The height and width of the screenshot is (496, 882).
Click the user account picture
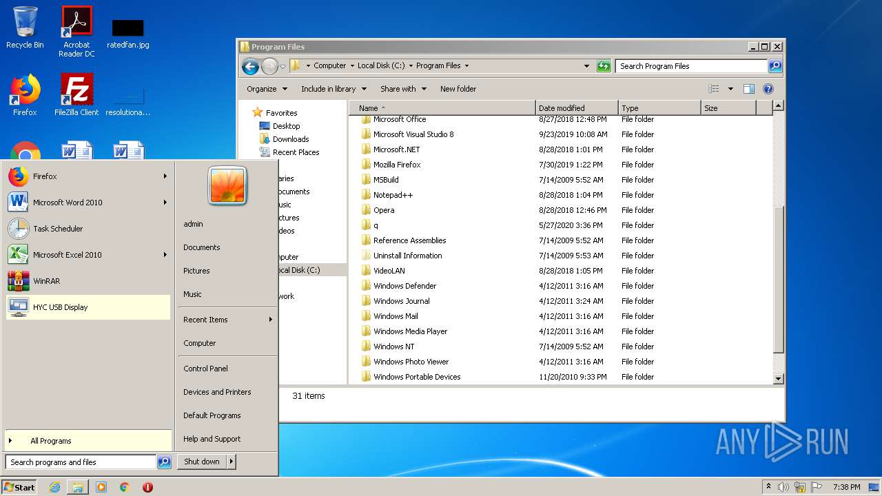(227, 186)
